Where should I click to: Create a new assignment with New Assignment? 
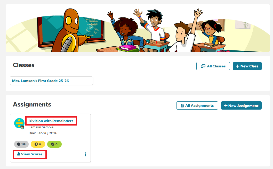point(241,105)
